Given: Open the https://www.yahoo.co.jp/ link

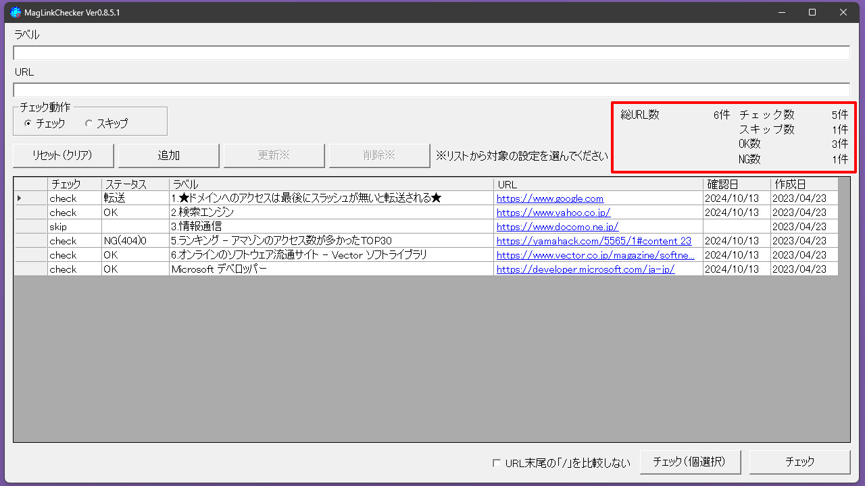Looking at the screenshot, I should (x=553, y=213).
